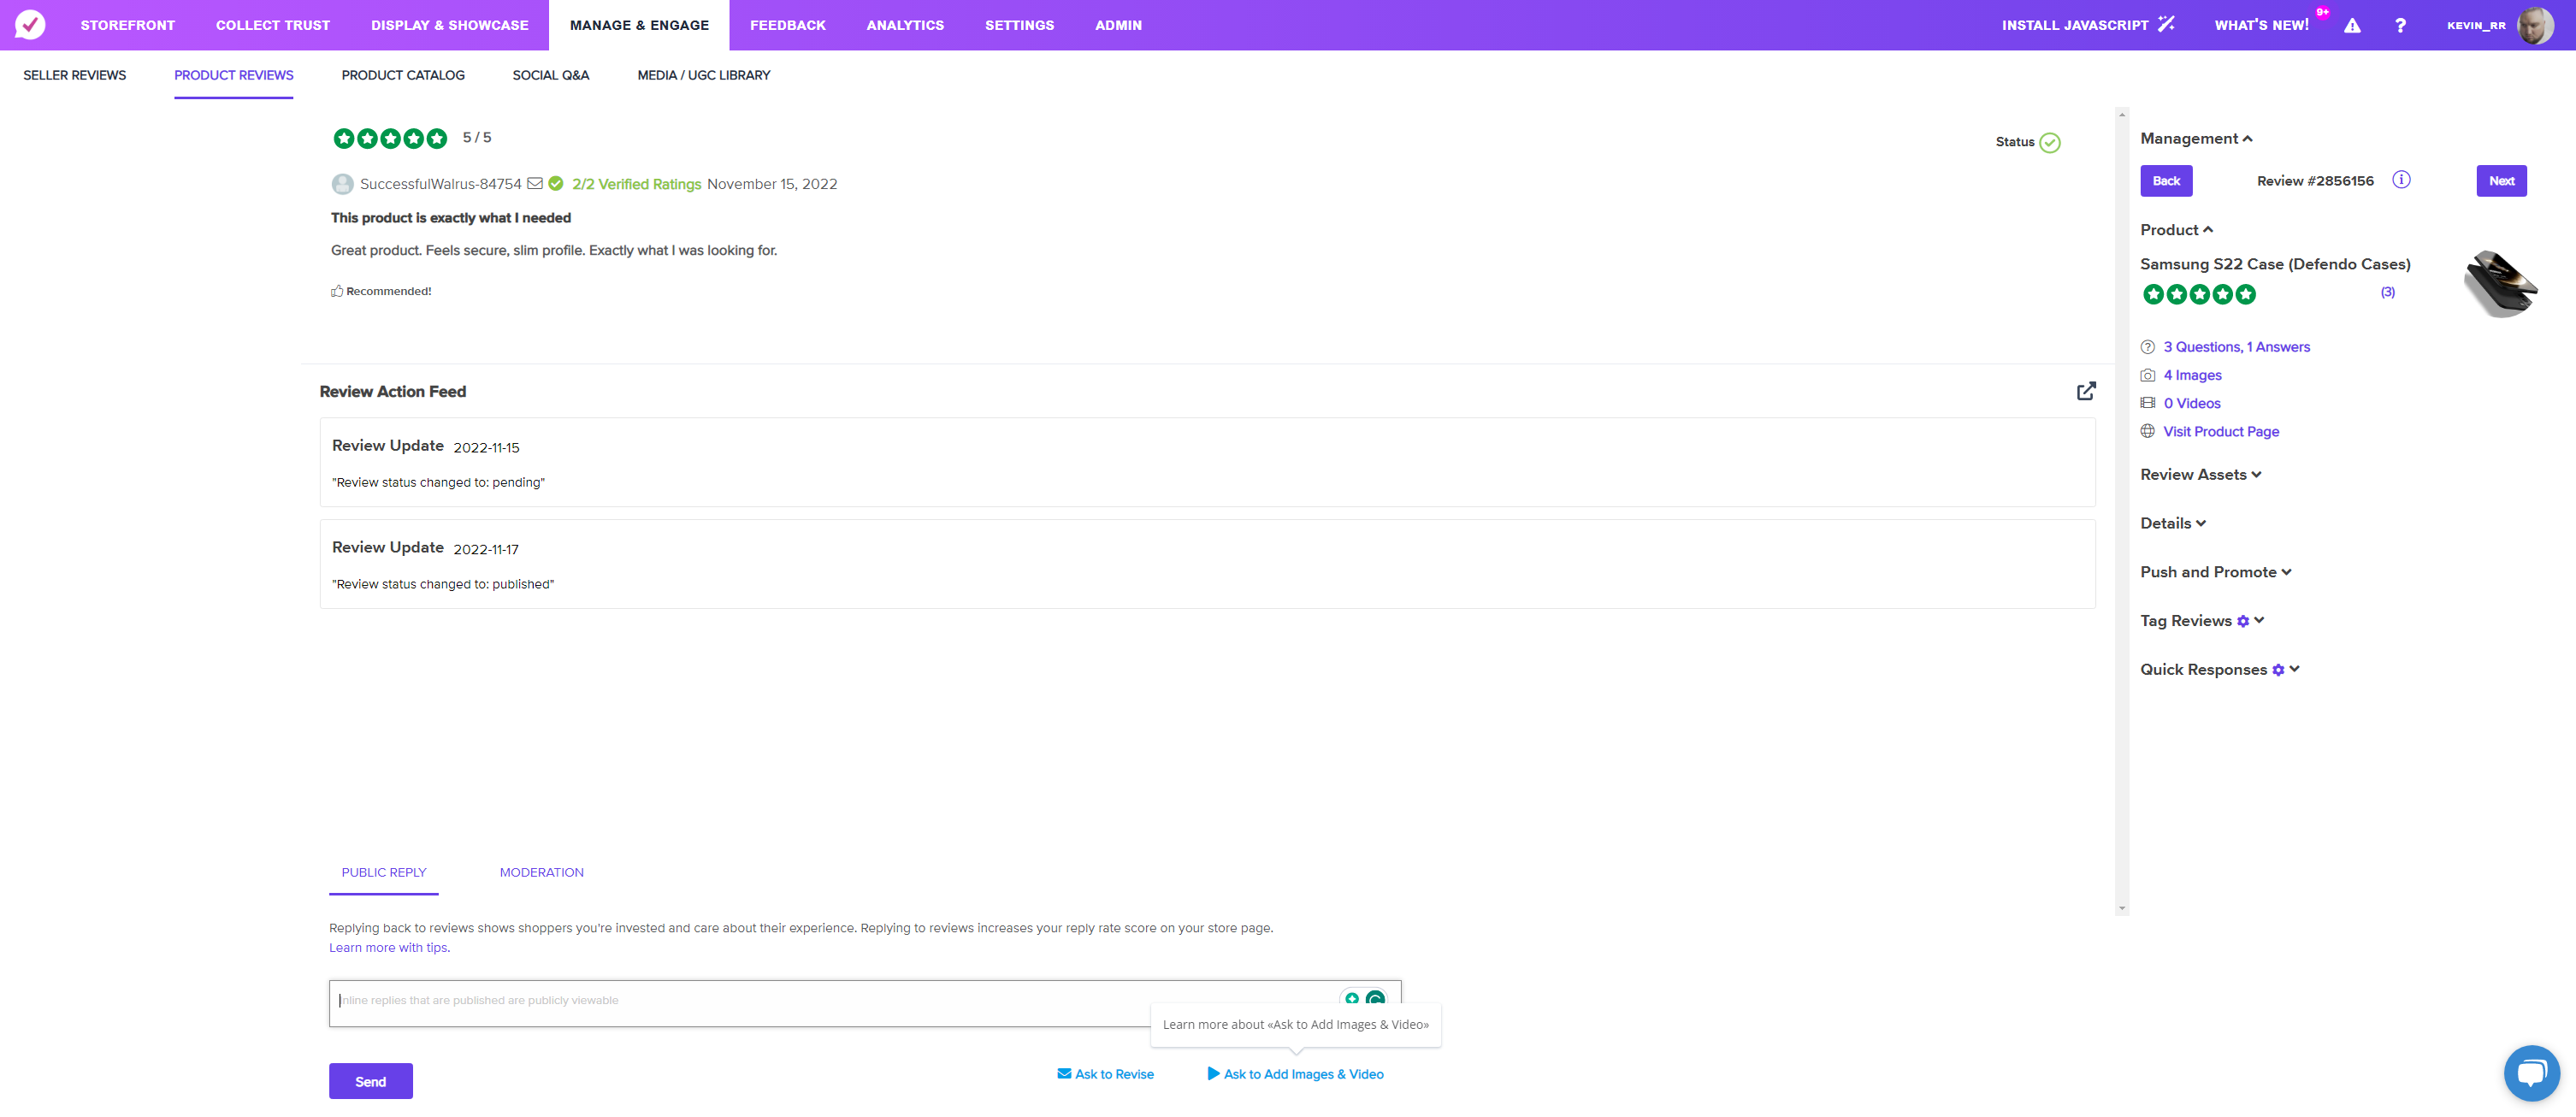Collapse the Management section
2576x1117 pixels.
click(2196, 138)
